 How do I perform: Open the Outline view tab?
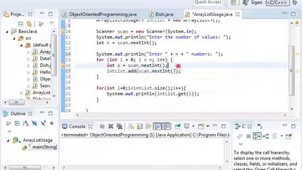point(15,114)
